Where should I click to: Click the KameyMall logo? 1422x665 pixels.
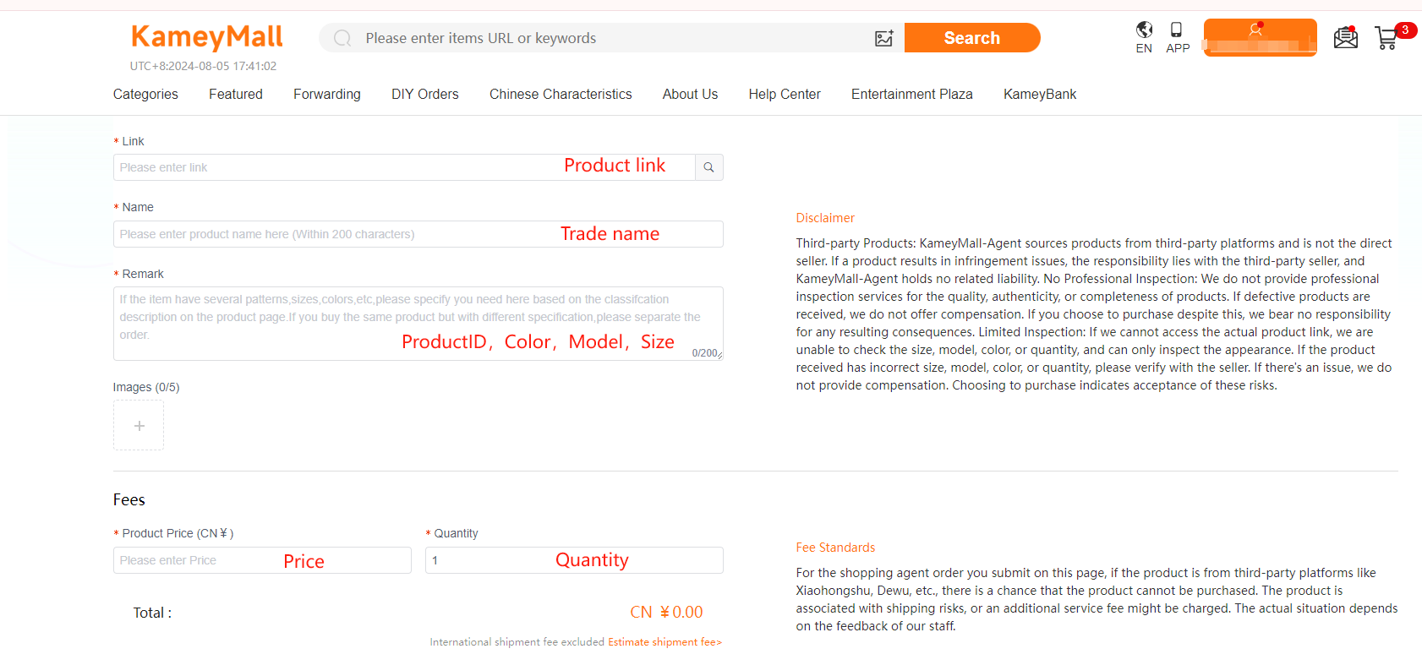click(207, 37)
